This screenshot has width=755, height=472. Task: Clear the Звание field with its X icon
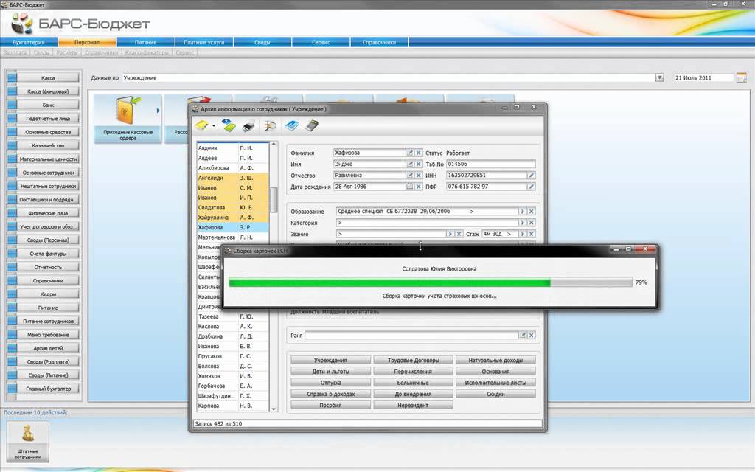click(459, 234)
